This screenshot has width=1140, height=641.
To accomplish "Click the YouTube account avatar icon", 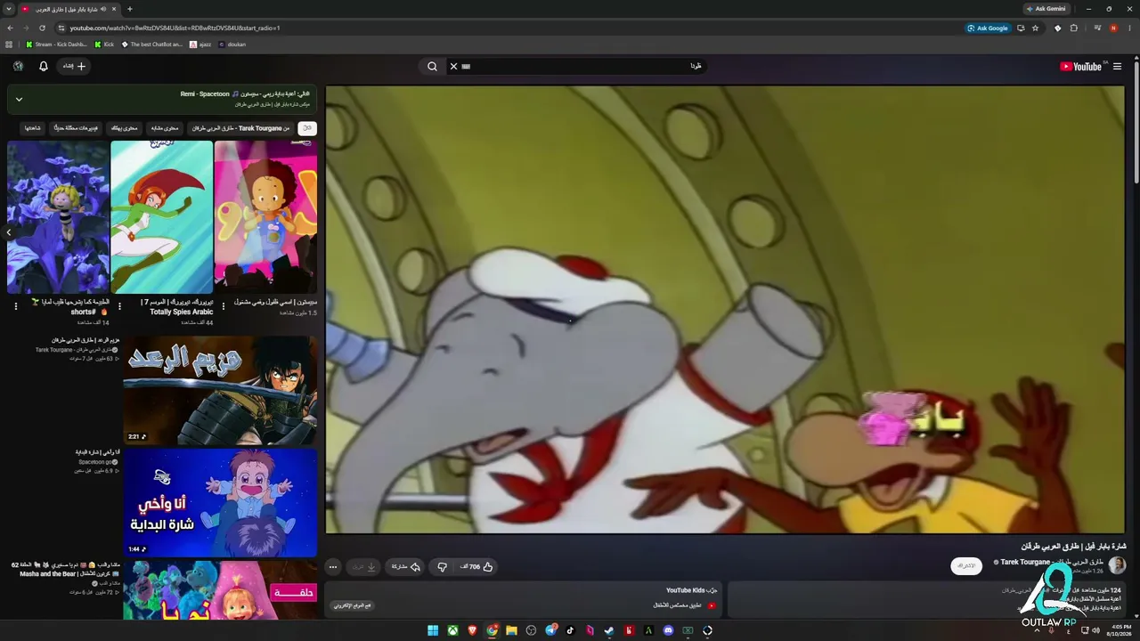I will coord(18,66).
